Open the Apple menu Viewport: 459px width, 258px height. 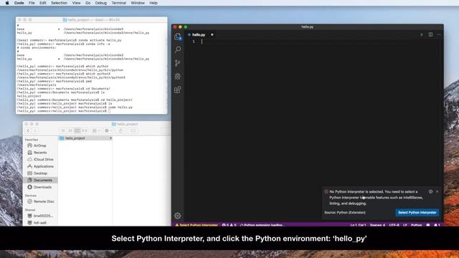[x=7, y=3]
